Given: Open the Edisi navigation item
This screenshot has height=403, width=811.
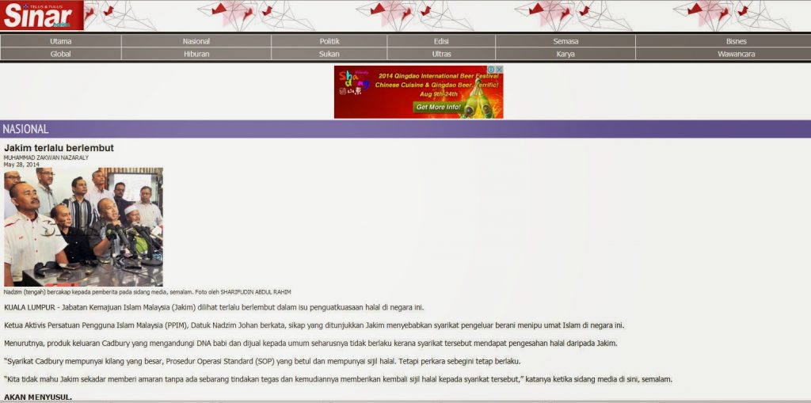Looking at the screenshot, I should [x=441, y=41].
